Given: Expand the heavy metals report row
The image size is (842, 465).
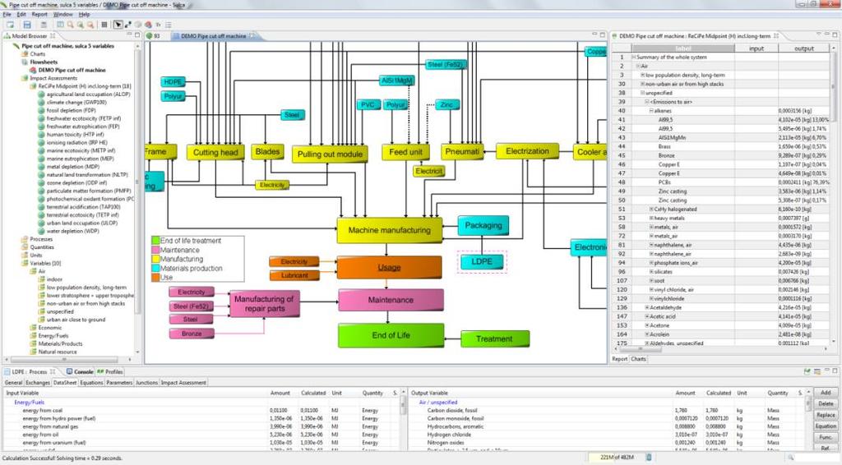Looking at the screenshot, I should click(651, 218).
